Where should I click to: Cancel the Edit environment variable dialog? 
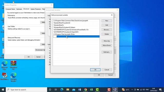click(107, 70)
